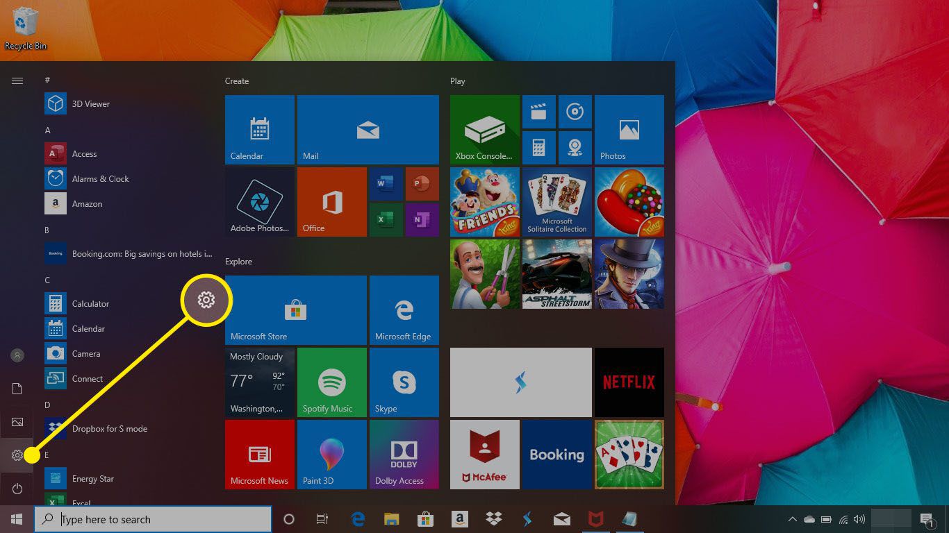Screen dimensions: 949x533
Task: Launch the Microsoft Edge tile
Action: [404, 310]
